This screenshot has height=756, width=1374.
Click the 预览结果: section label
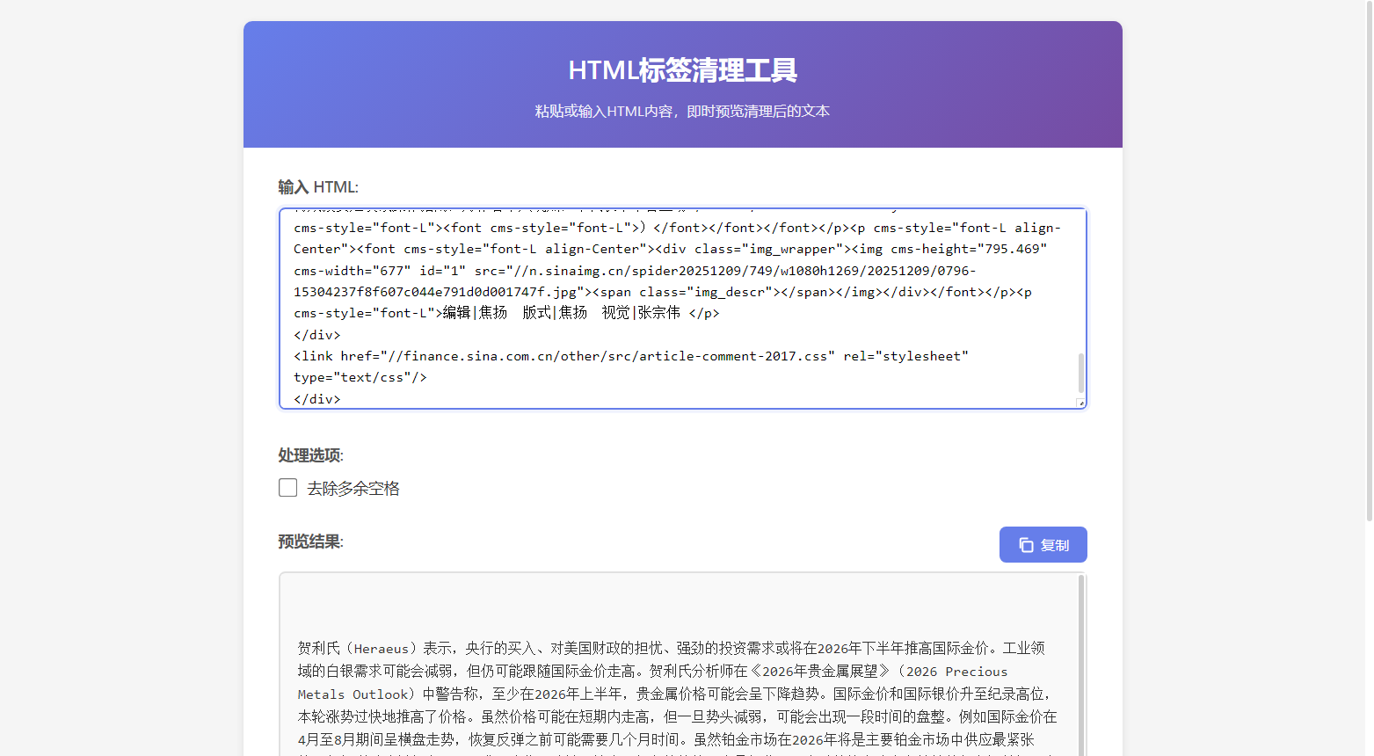(x=310, y=542)
